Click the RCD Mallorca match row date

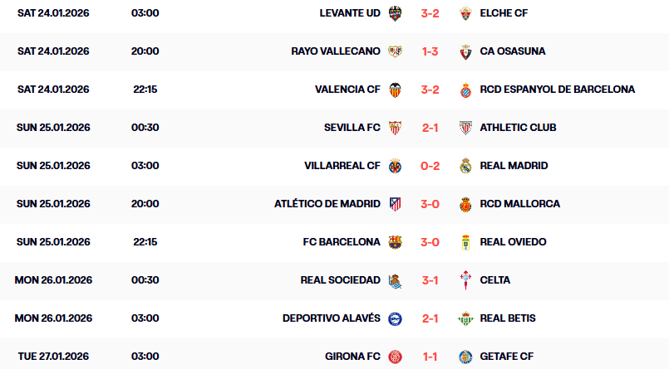[x=53, y=204]
